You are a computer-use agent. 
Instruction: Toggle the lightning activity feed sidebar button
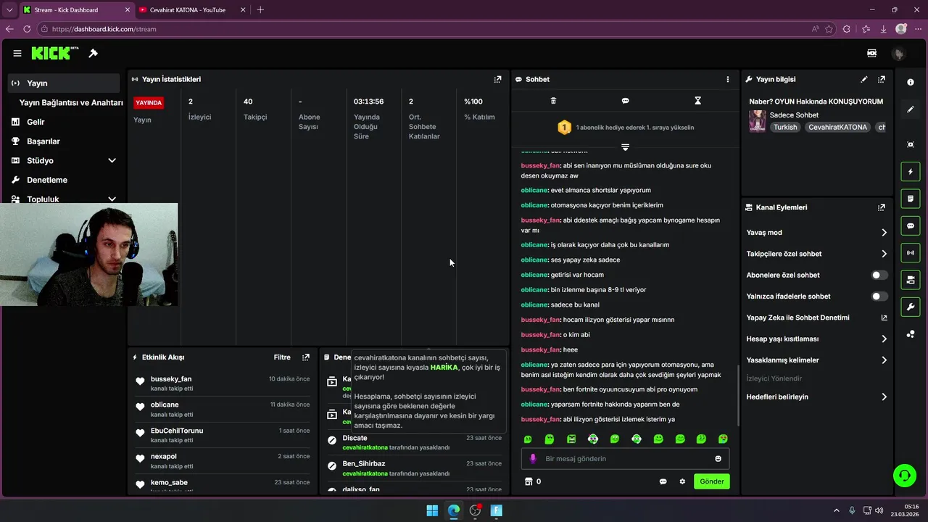(911, 172)
